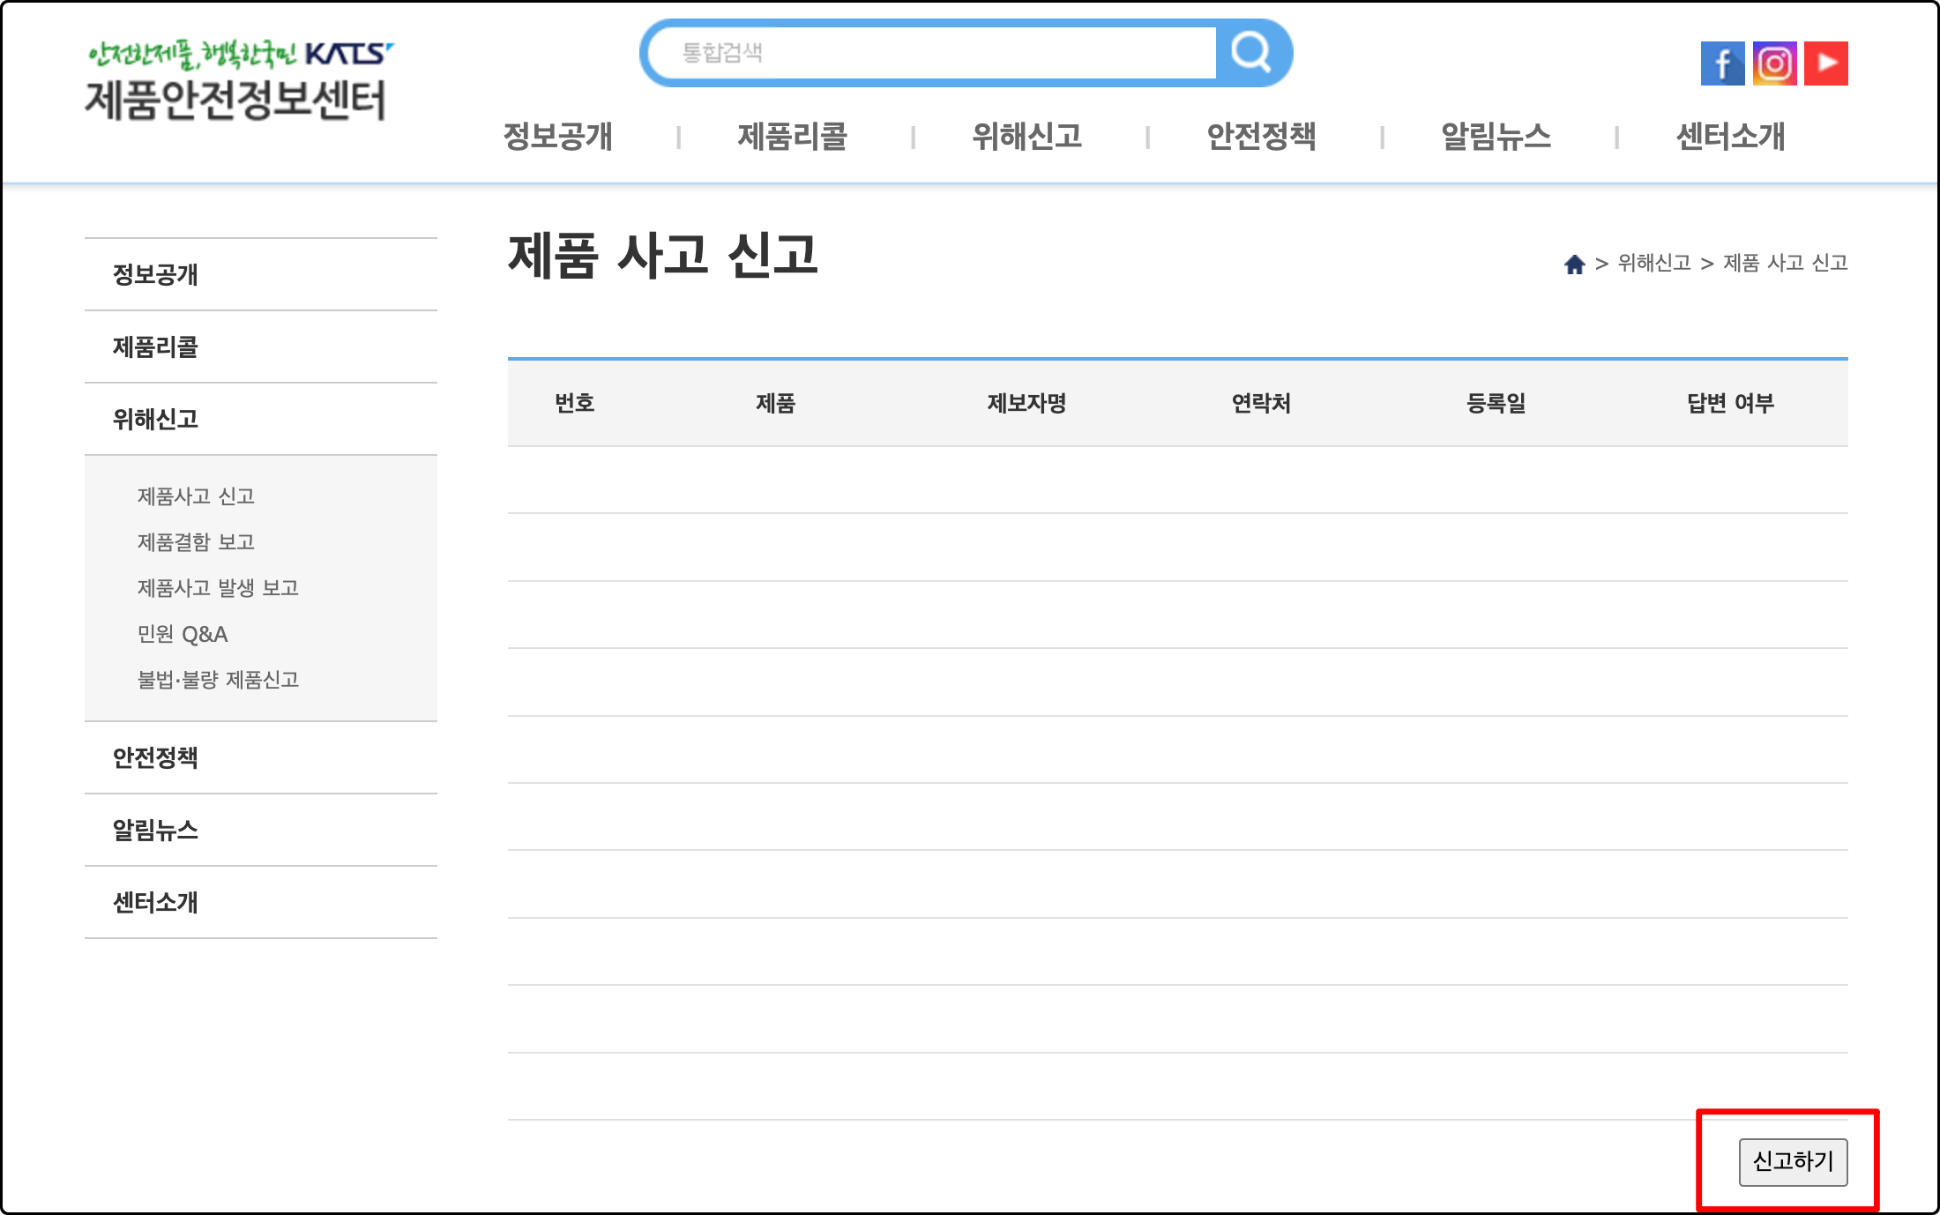1940x1215 pixels.
Task: Expand 센터소개 in the sidebar
Action: (261, 902)
